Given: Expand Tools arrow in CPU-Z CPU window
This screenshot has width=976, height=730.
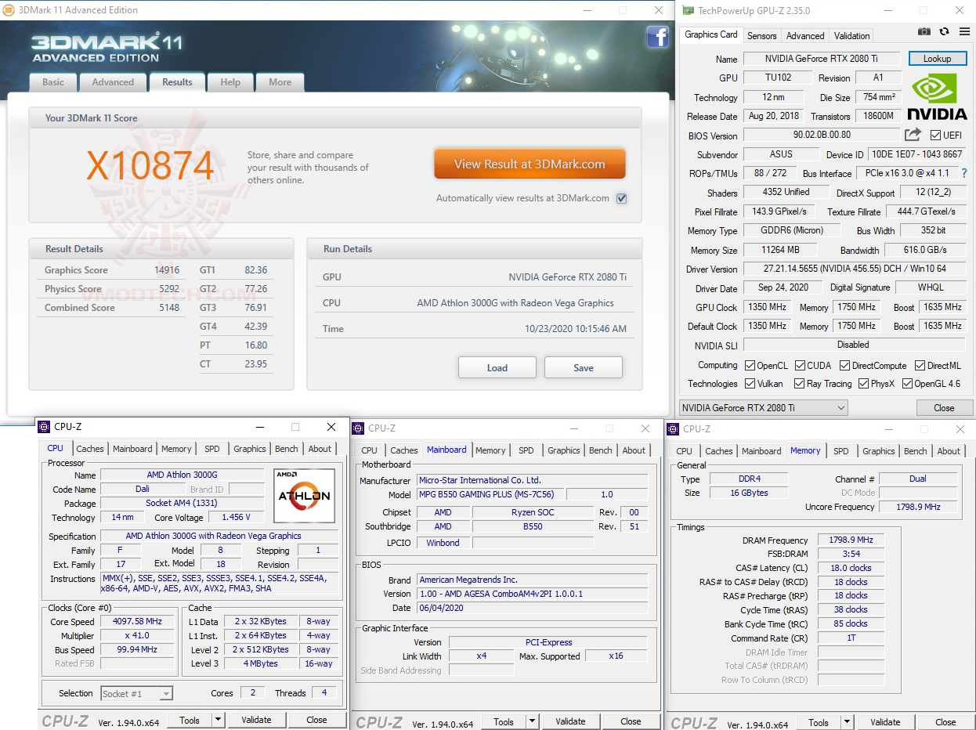Looking at the screenshot, I should coord(218,720).
